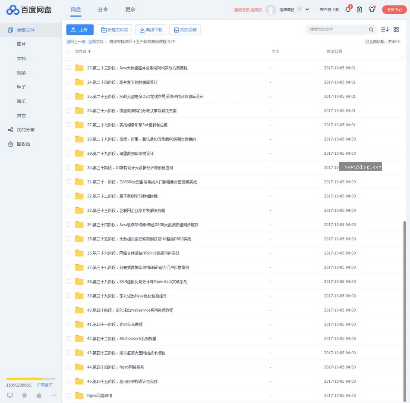The image size is (410, 403).
Task: Click the 全部文件 files icon
Action: 10,30
